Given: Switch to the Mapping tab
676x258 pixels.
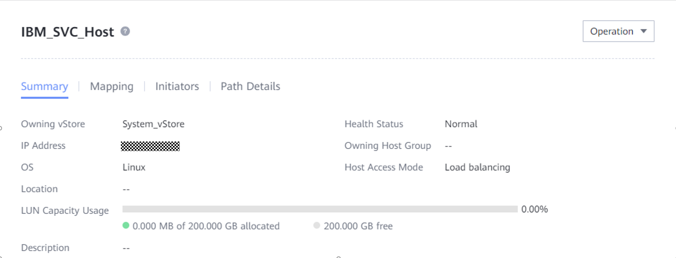Looking at the screenshot, I should pyautogui.click(x=112, y=86).
